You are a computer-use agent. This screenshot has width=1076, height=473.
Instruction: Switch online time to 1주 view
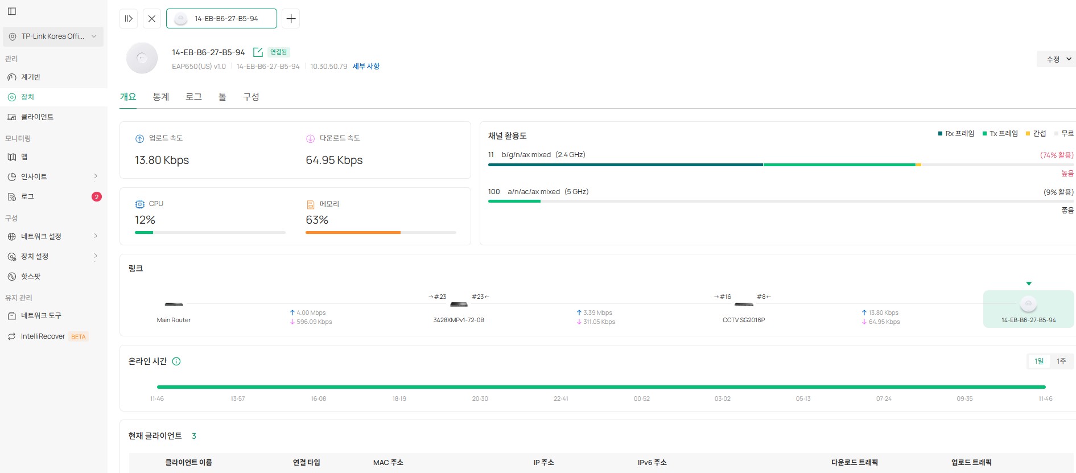tap(1061, 361)
